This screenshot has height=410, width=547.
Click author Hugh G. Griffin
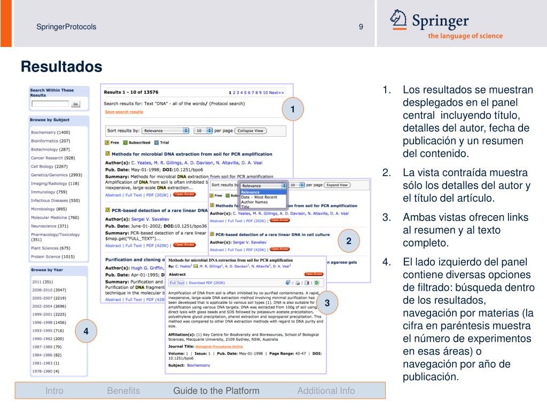147,268
